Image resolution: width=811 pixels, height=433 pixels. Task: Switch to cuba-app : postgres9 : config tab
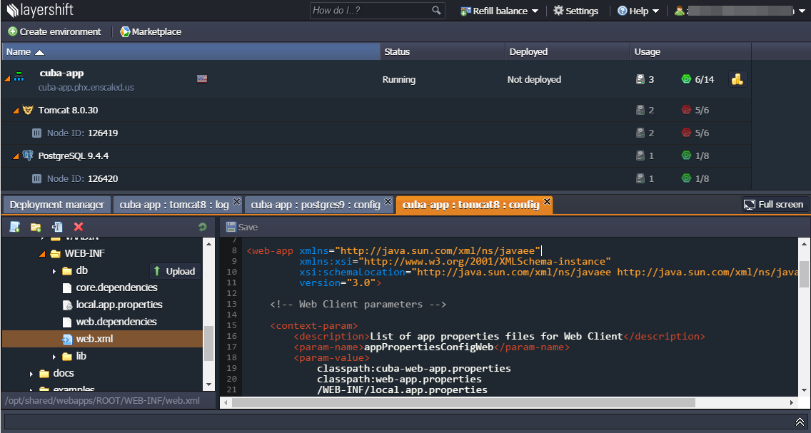coord(316,205)
